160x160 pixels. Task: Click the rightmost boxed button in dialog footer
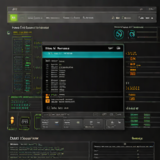[119, 115]
